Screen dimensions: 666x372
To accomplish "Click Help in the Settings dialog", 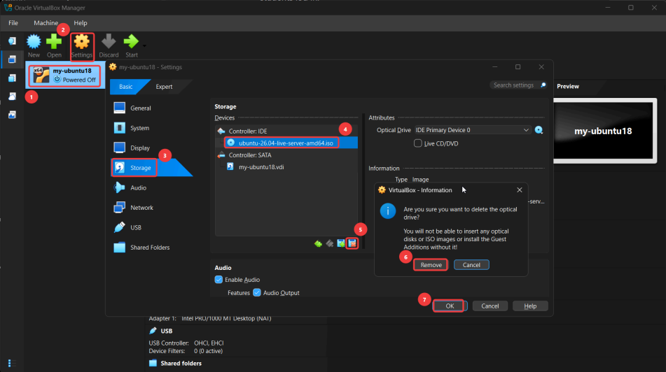I will pos(530,306).
